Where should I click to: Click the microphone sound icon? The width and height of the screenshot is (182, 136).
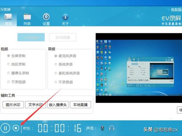tap(102, 128)
